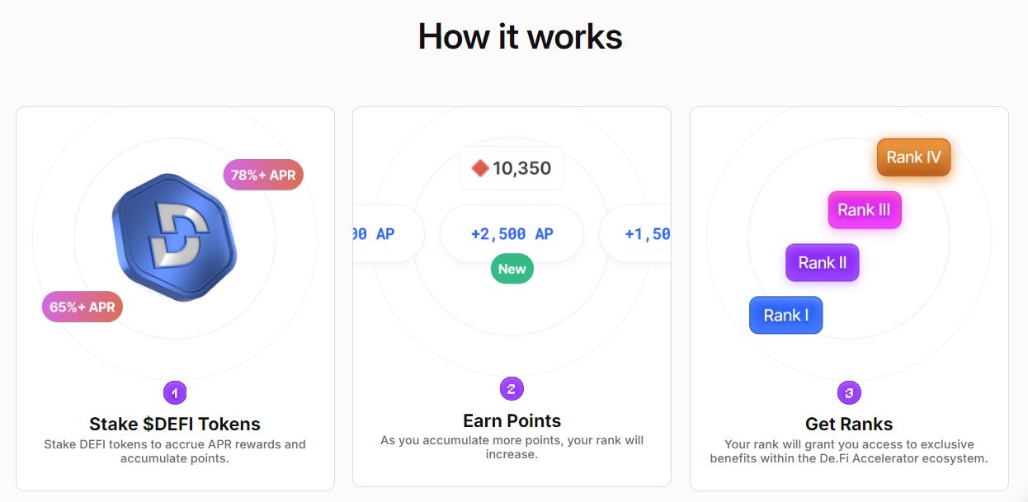1028x502 pixels.
Task: Select the blue Rank I badge
Action: pyautogui.click(x=785, y=315)
